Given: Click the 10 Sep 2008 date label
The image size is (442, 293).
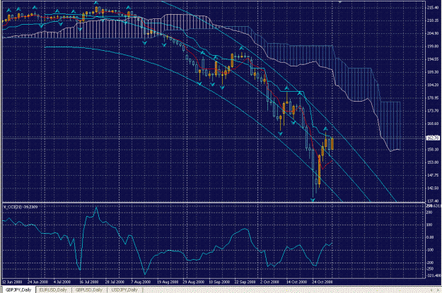Looking at the screenshot, I should click(219, 282).
